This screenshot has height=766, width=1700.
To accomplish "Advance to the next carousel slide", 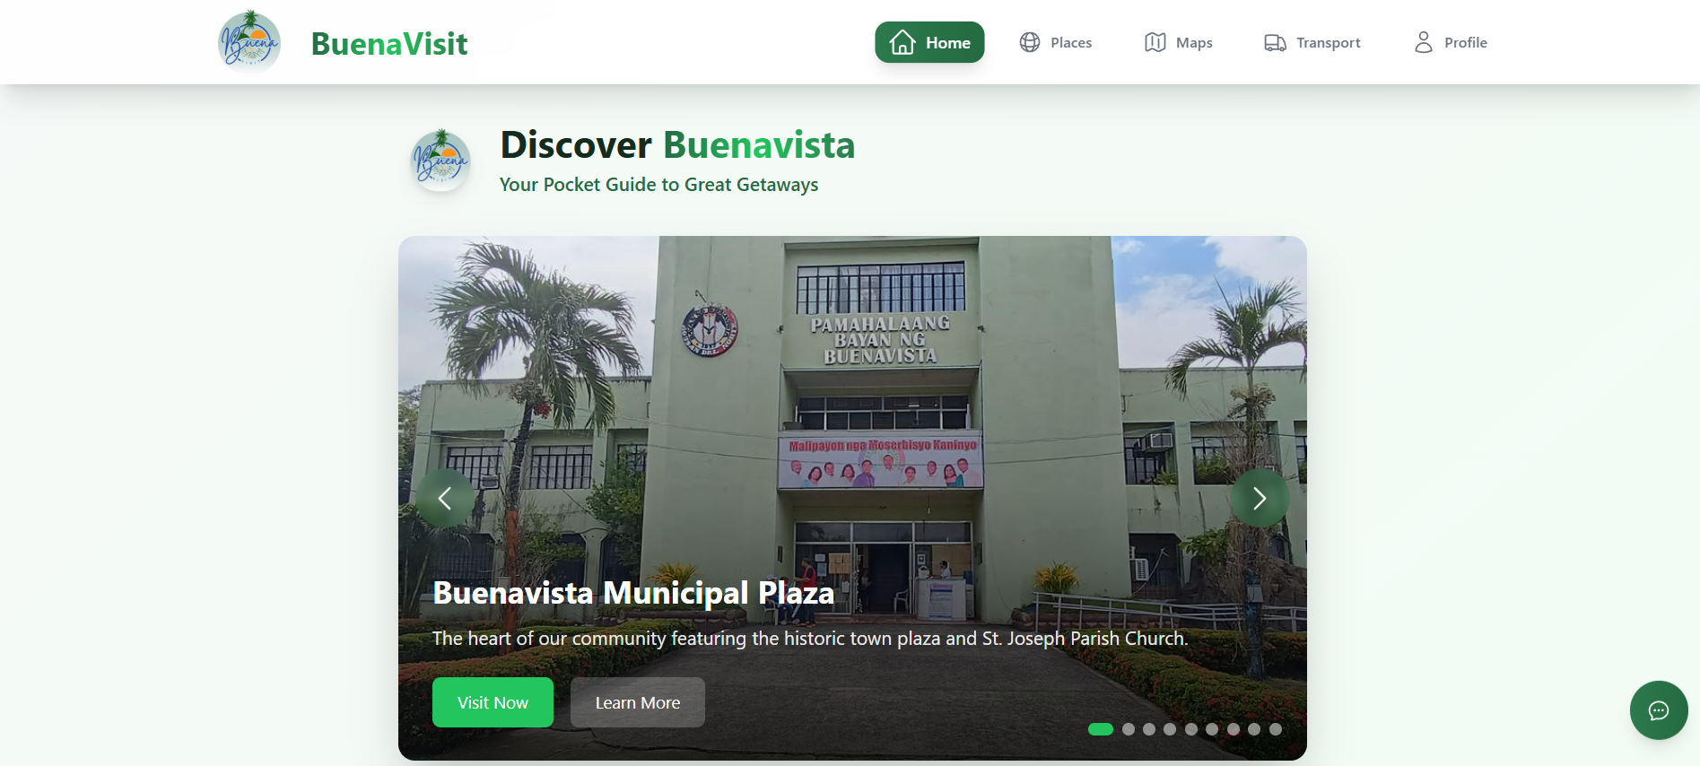I will tap(1260, 498).
